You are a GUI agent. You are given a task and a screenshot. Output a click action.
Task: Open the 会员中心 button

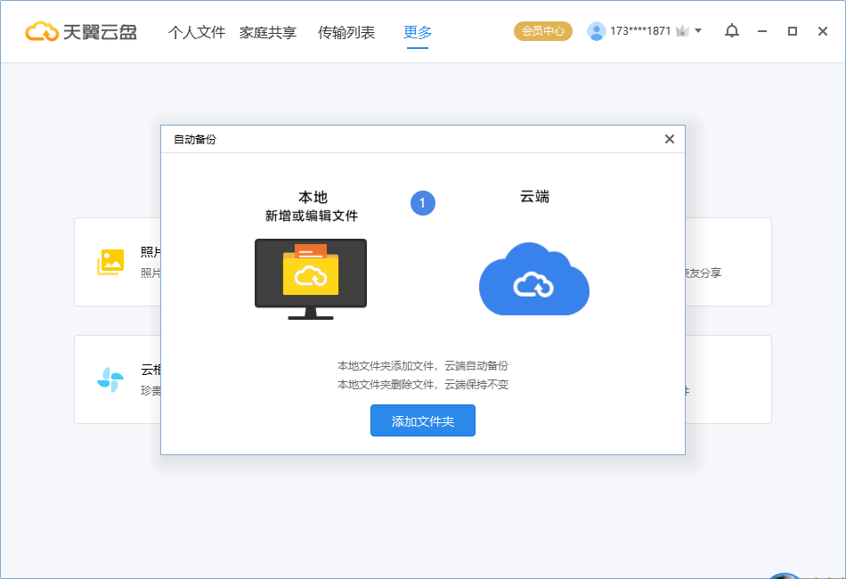point(543,31)
